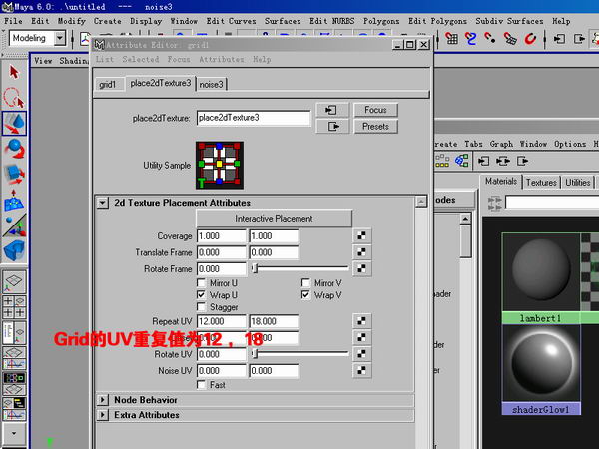Activate the Scale tool
This screenshot has width=599, height=449.
pos(14,174)
